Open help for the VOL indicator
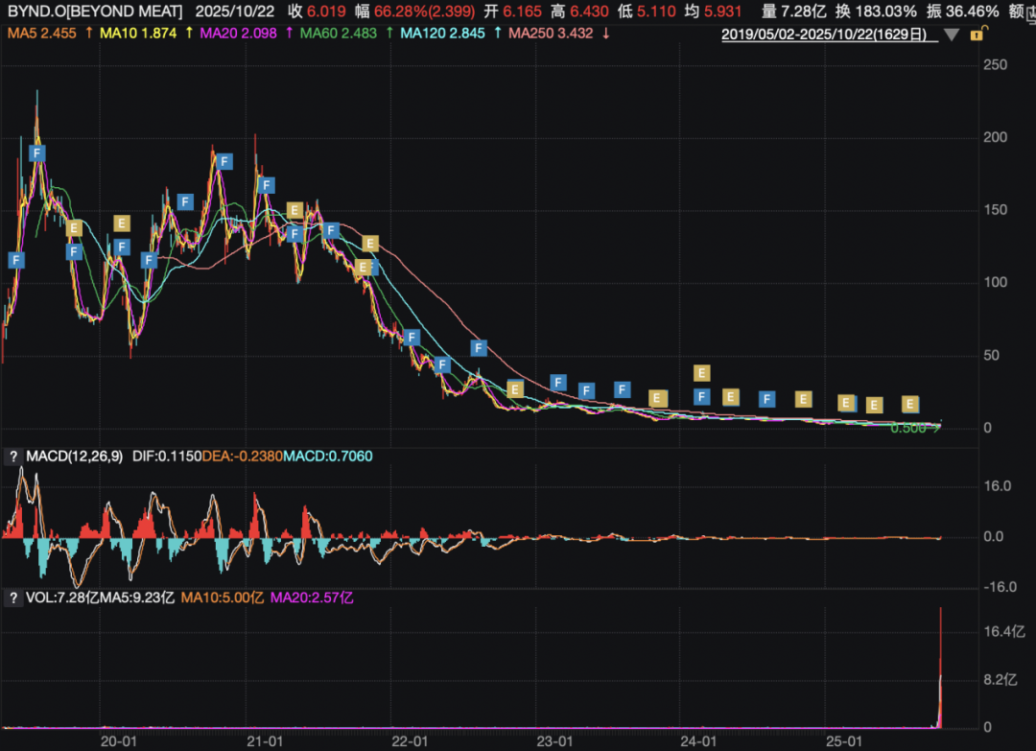This screenshot has width=1036, height=751. [14, 598]
